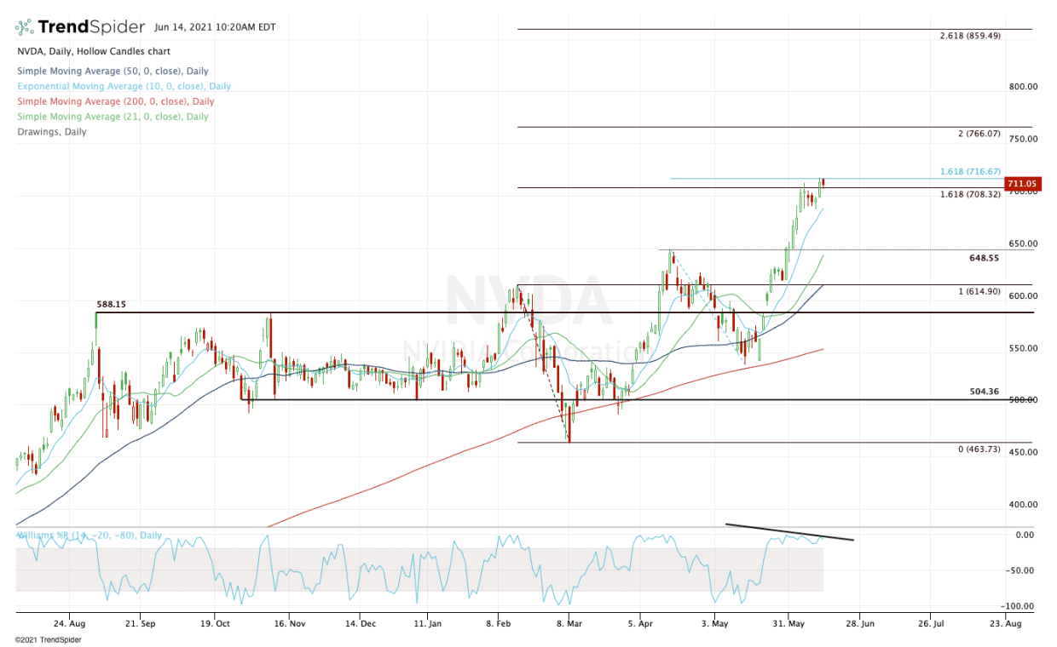Select the Exponential Moving Average 10 legend entry

[124, 87]
